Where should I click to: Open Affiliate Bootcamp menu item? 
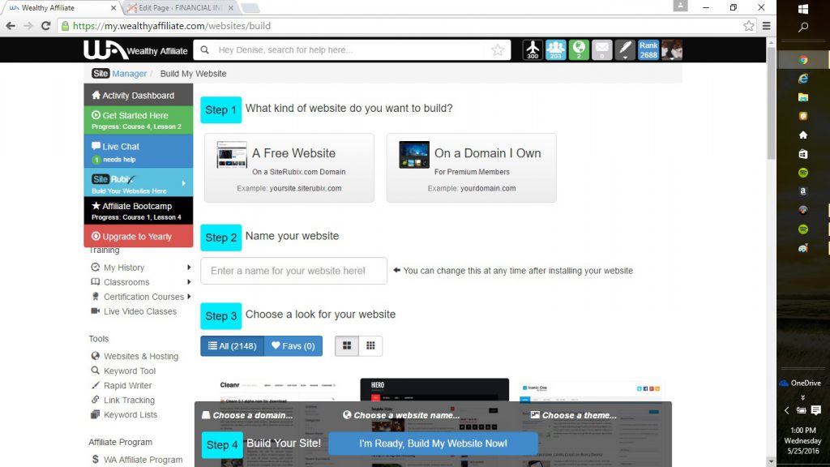pyautogui.click(x=138, y=211)
